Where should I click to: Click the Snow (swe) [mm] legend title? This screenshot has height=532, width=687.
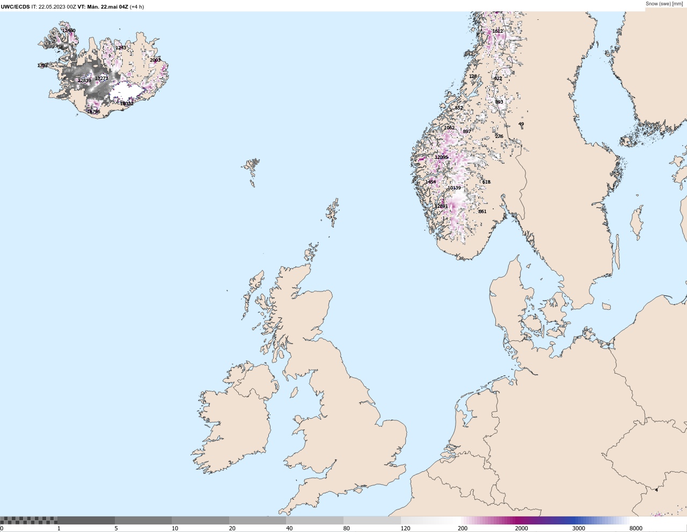(664, 4)
